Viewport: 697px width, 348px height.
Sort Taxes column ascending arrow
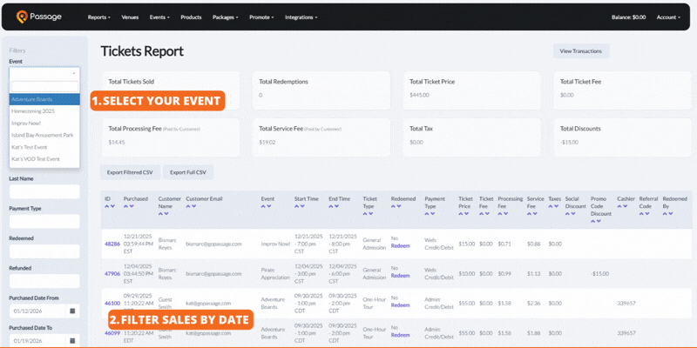point(551,206)
